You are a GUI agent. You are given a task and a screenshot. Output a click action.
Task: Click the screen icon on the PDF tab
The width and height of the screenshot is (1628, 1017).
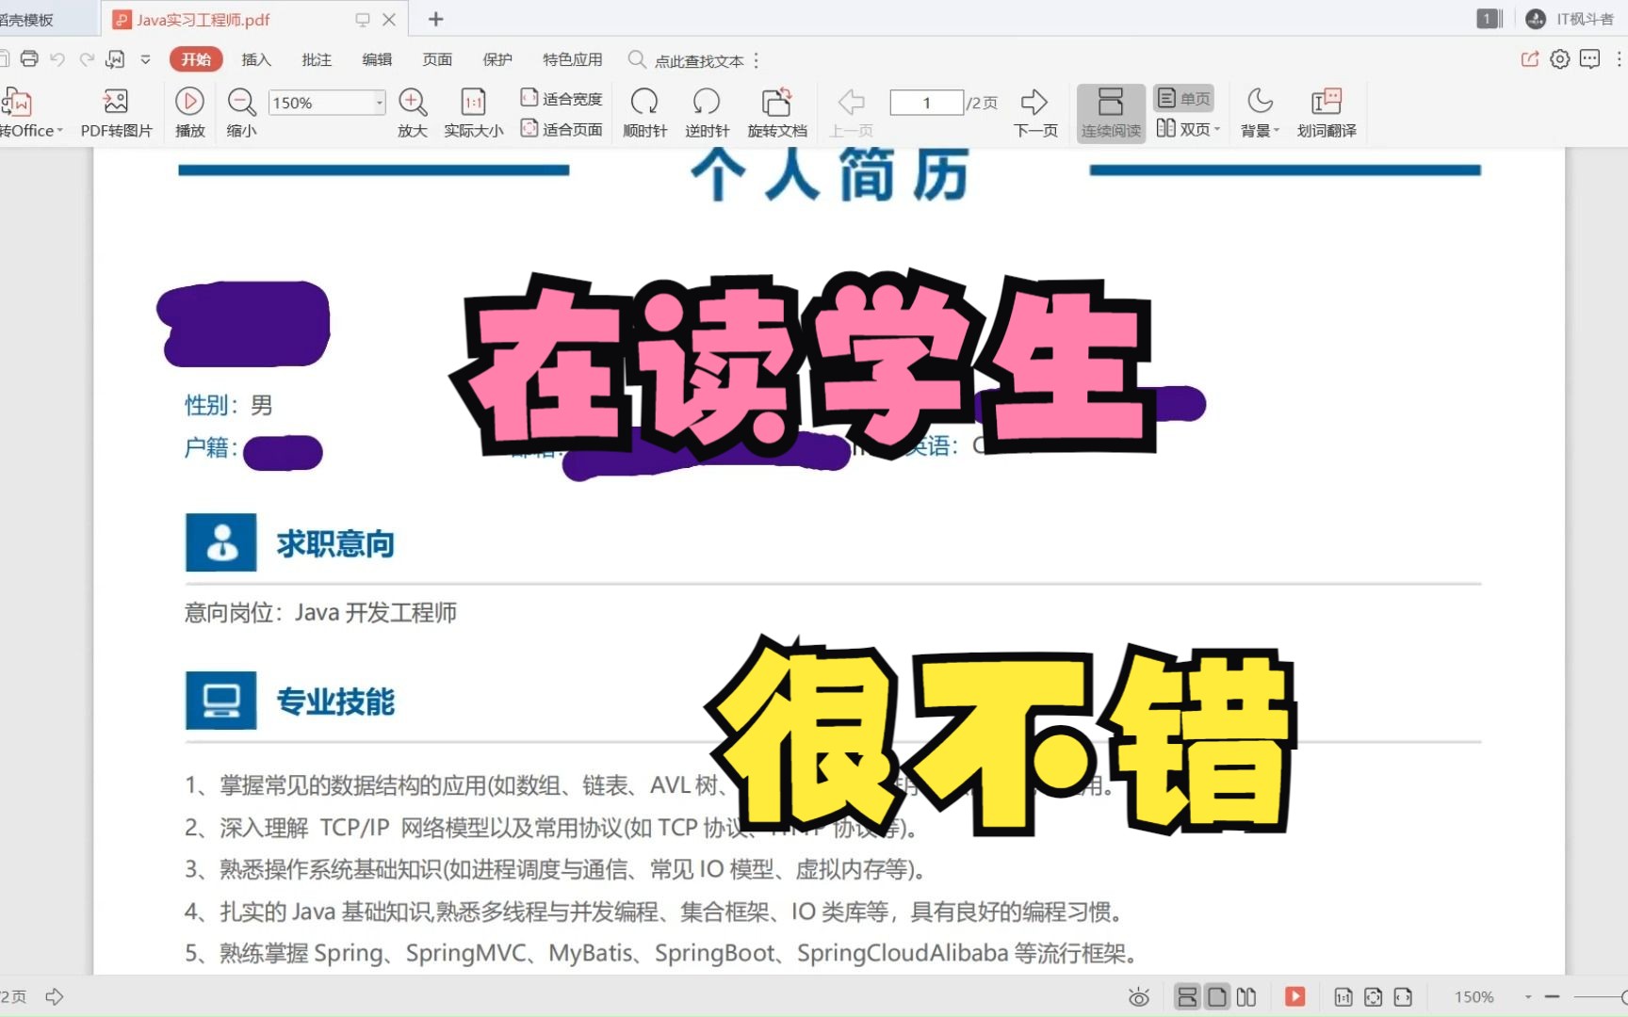[363, 19]
